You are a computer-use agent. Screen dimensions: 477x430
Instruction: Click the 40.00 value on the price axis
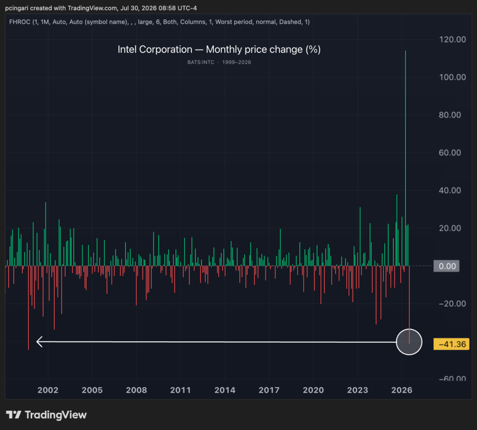tap(450, 191)
